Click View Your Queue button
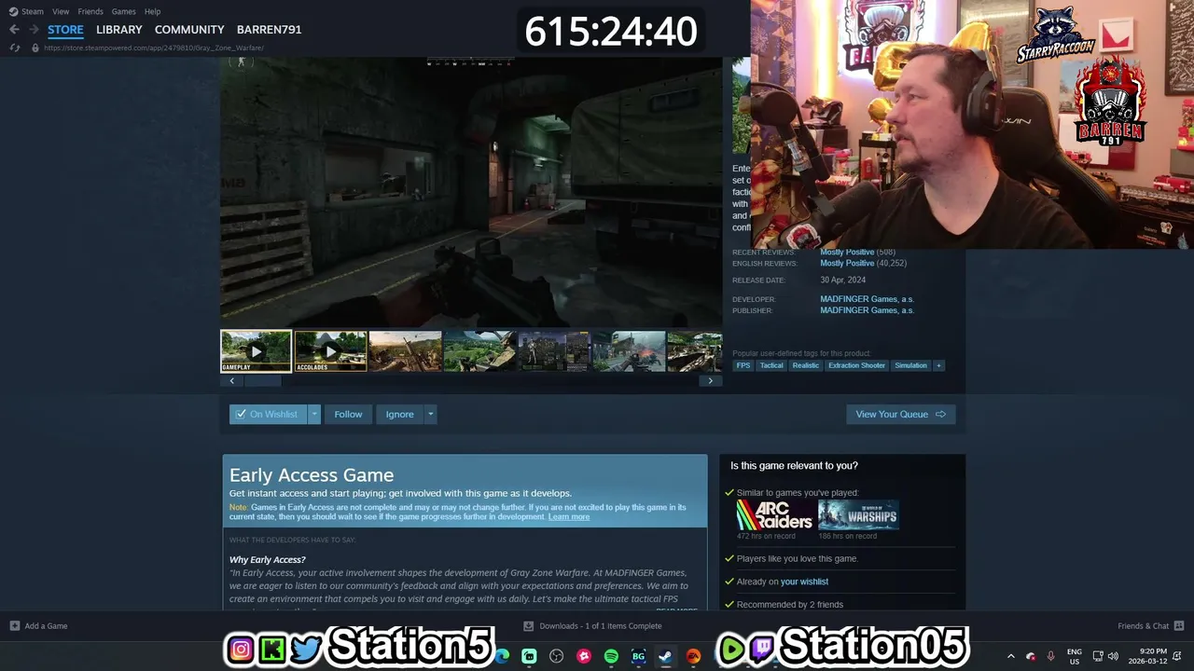Image resolution: width=1194 pixels, height=671 pixels. click(900, 414)
